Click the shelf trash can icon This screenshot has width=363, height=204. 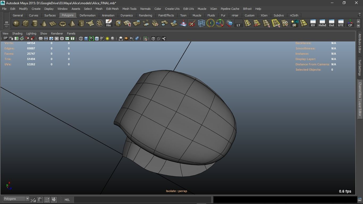click(360, 15)
